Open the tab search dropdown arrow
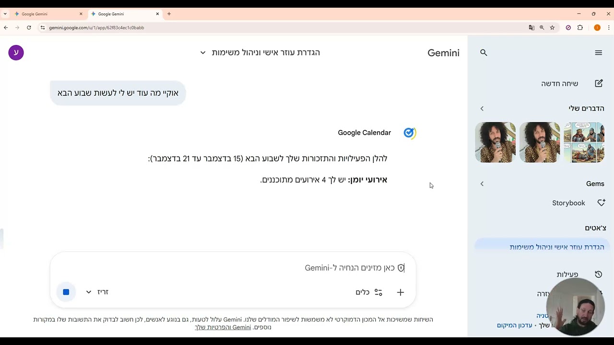The width and height of the screenshot is (614, 345). coord(5,14)
